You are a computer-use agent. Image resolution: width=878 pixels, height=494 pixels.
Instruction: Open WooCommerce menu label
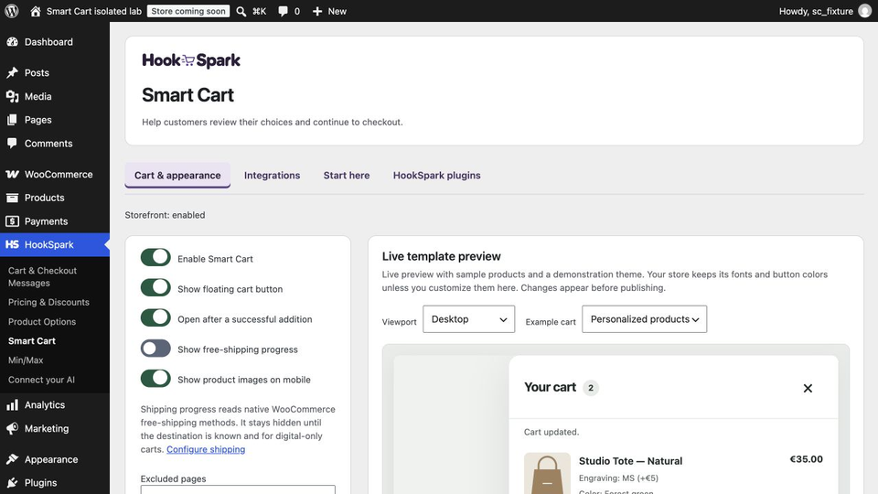point(59,174)
